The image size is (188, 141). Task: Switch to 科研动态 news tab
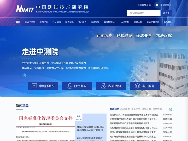click(x=125, y=109)
